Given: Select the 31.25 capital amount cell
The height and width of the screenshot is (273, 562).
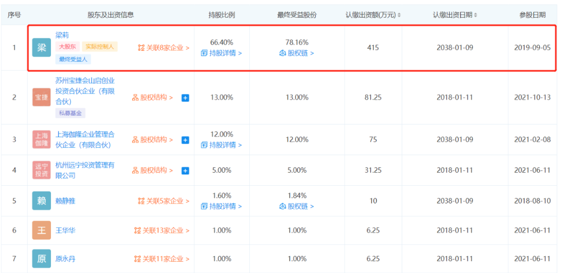Looking at the screenshot, I should tap(373, 170).
